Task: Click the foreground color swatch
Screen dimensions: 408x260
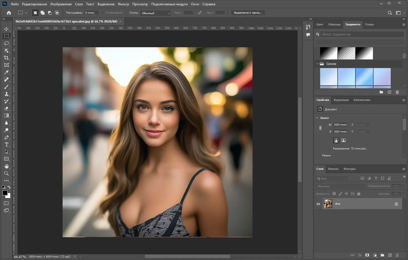Action: point(5,193)
